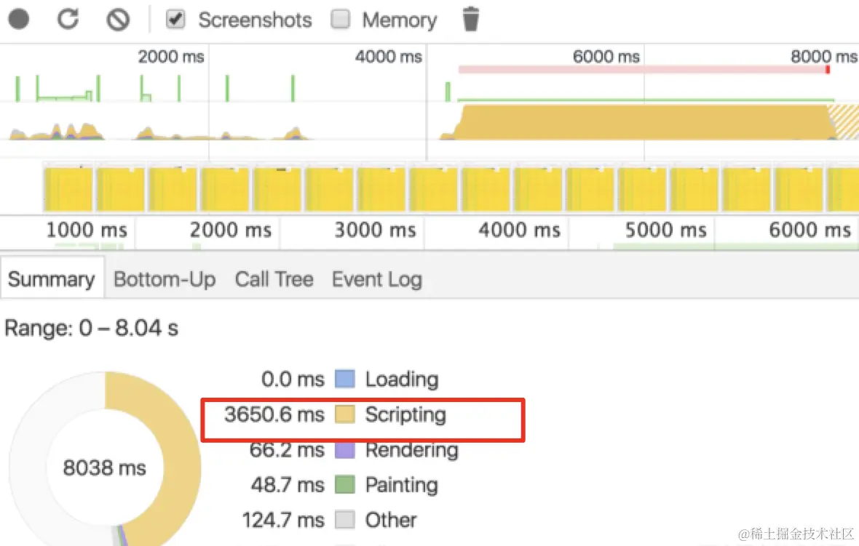Click the 6000 ms overview timeline marker
This screenshot has width=859, height=546.
606,57
